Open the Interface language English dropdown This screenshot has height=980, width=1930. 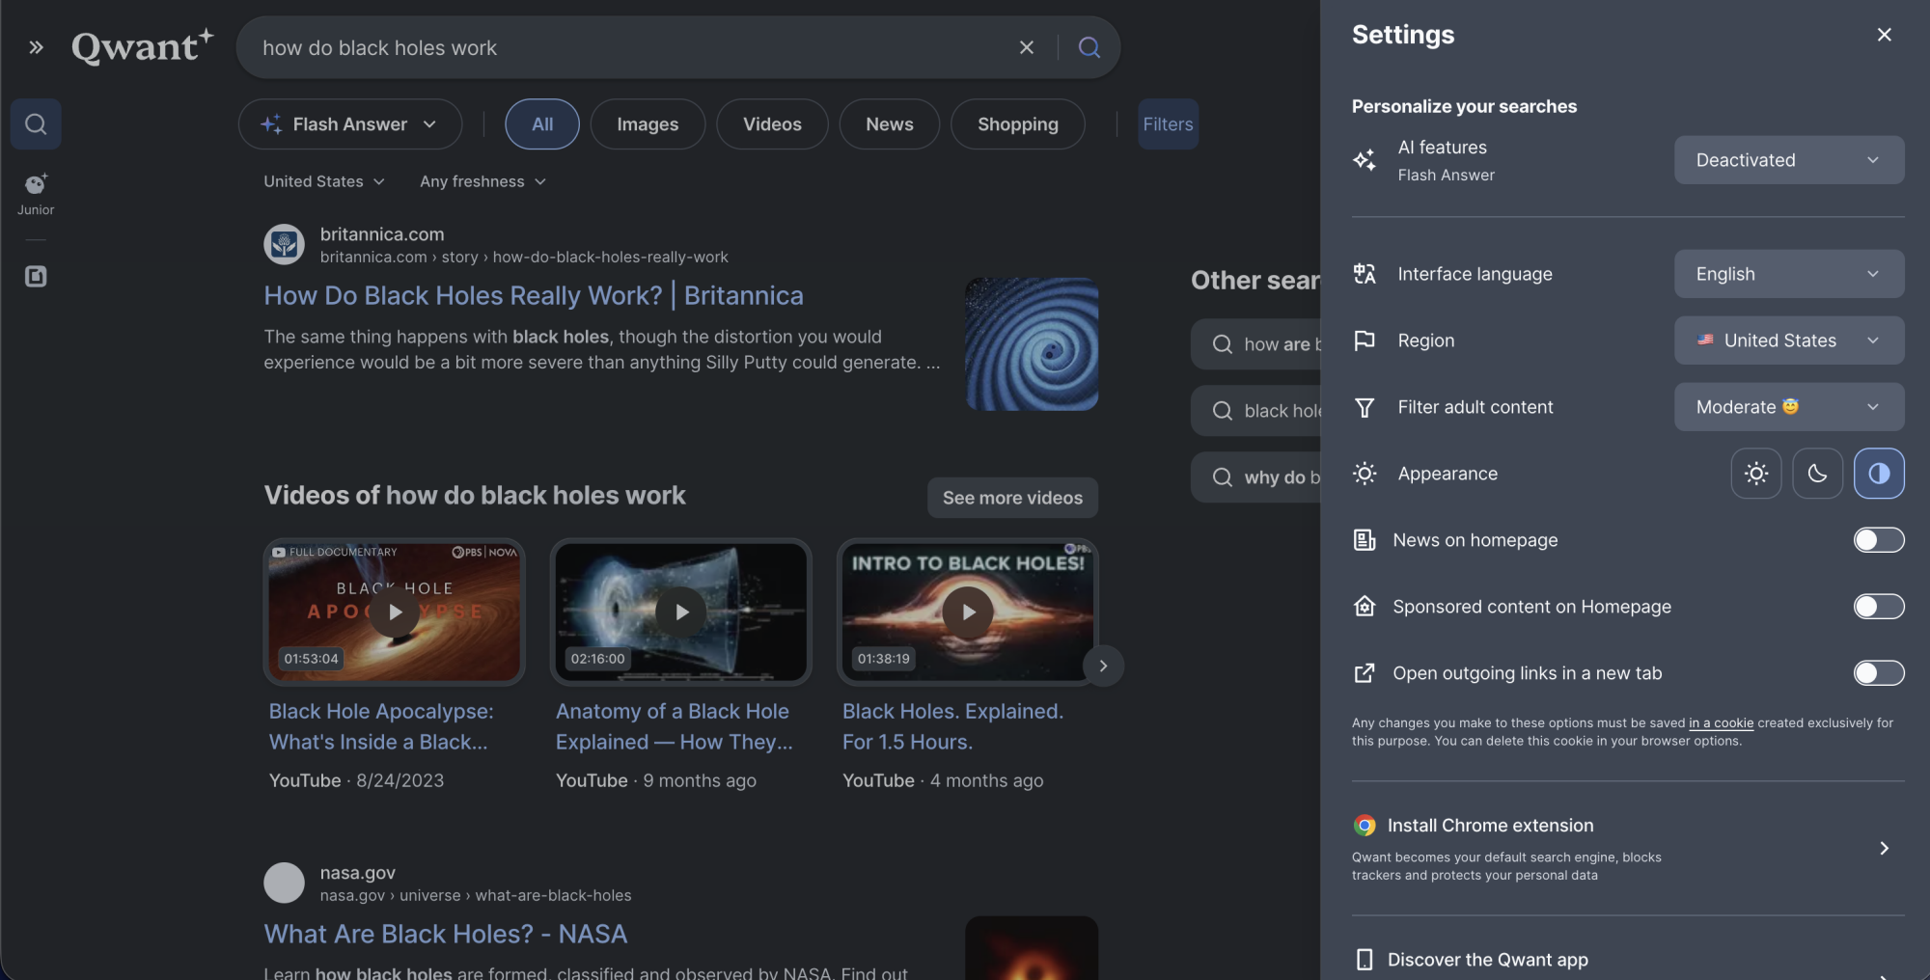[1789, 274]
